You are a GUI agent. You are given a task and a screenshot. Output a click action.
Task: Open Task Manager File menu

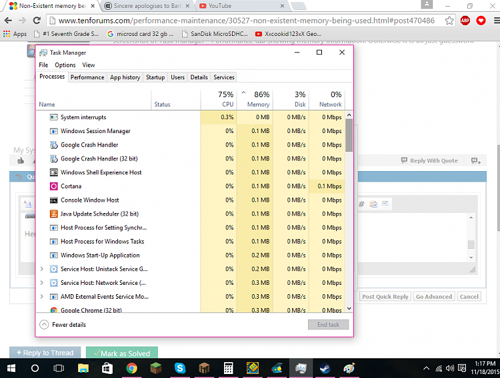pos(43,65)
